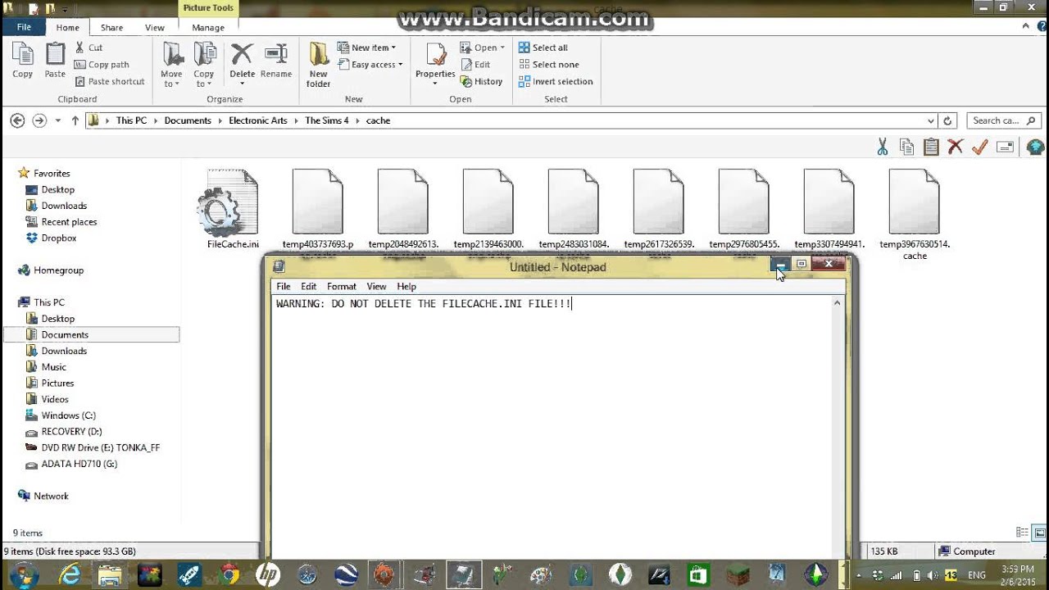The height and width of the screenshot is (590, 1049).
Task: Click Select all in the ribbon
Action: (x=543, y=48)
